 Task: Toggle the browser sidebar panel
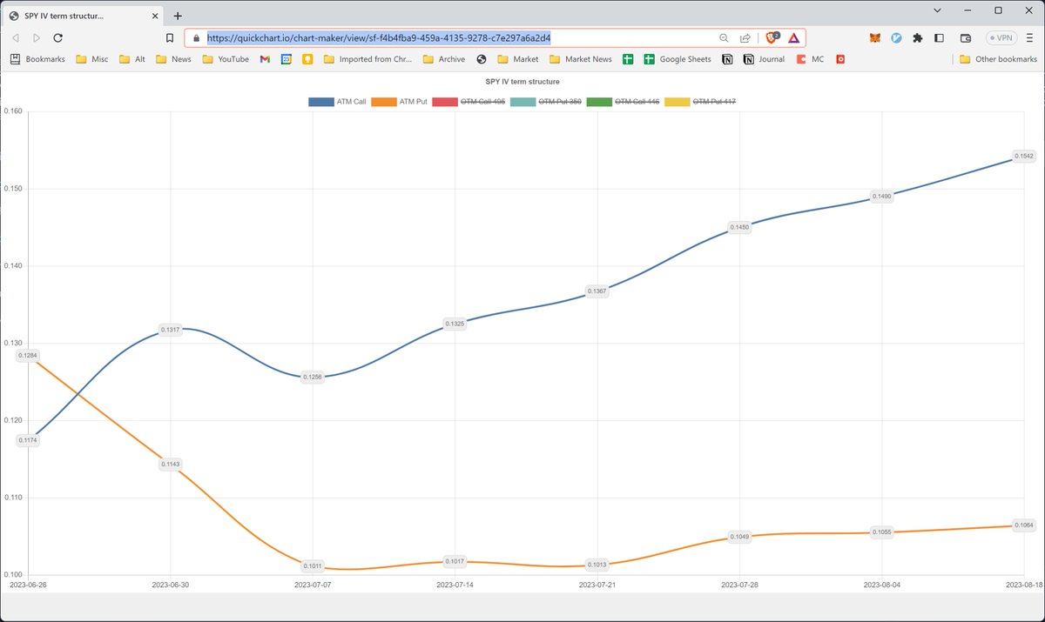(x=939, y=38)
